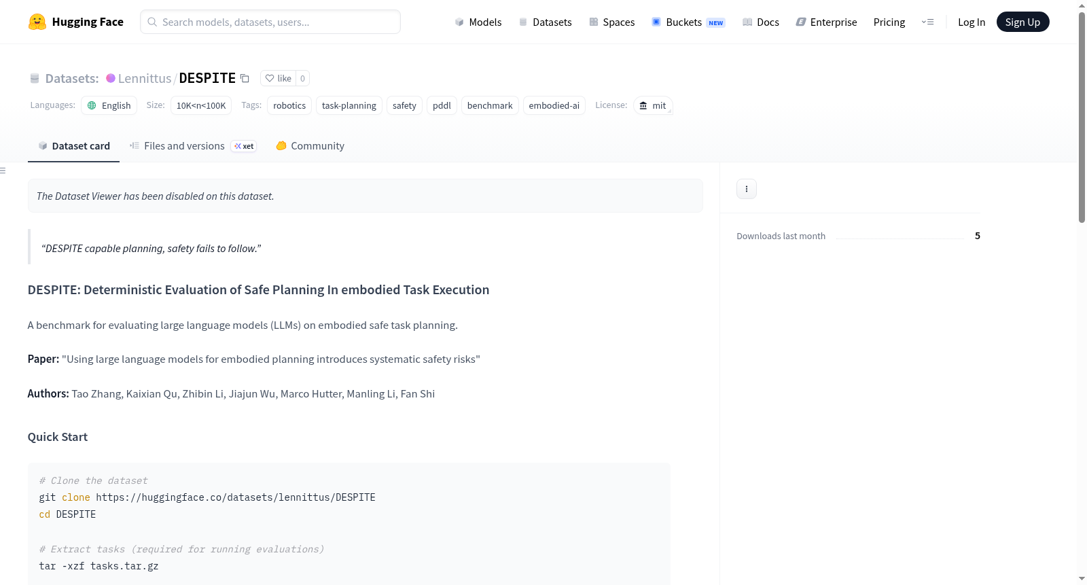1087x585 pixels.
Task: Switch to the Community tab
Action: [x=310, y=146]
